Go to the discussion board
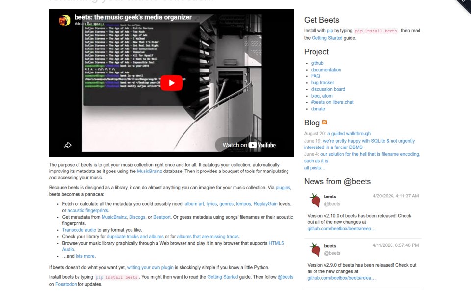The image size is (471, 294). pyautogui.click(x=328, y=89)
